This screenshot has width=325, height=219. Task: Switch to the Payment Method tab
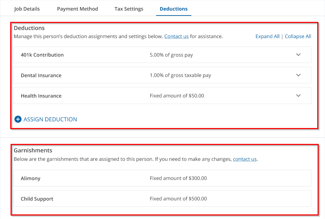[x=78, y=9]
